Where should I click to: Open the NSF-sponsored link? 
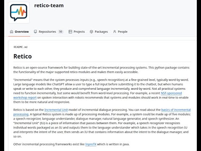[171, 93]
